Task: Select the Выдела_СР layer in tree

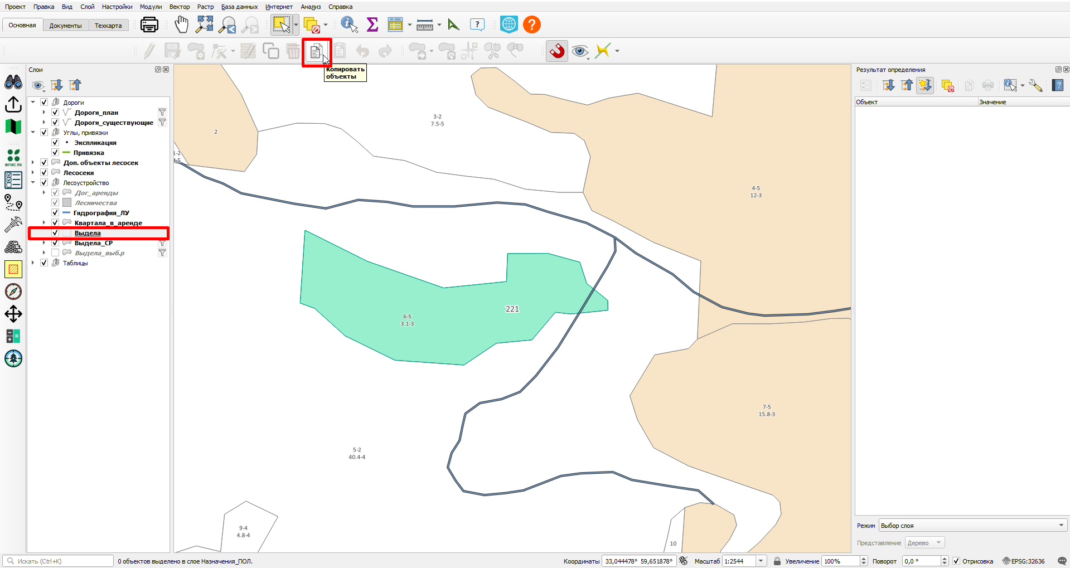Action: point(94,243)
